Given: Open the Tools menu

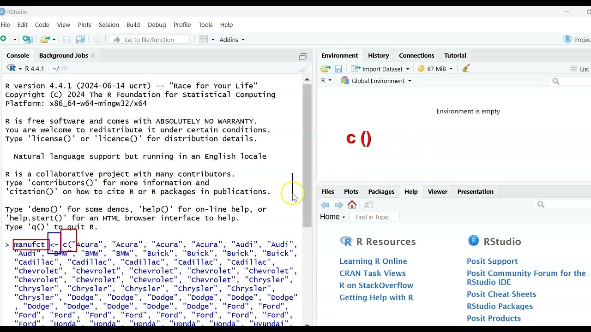Looking at the screenshot, I should click(x=205, y=25).
